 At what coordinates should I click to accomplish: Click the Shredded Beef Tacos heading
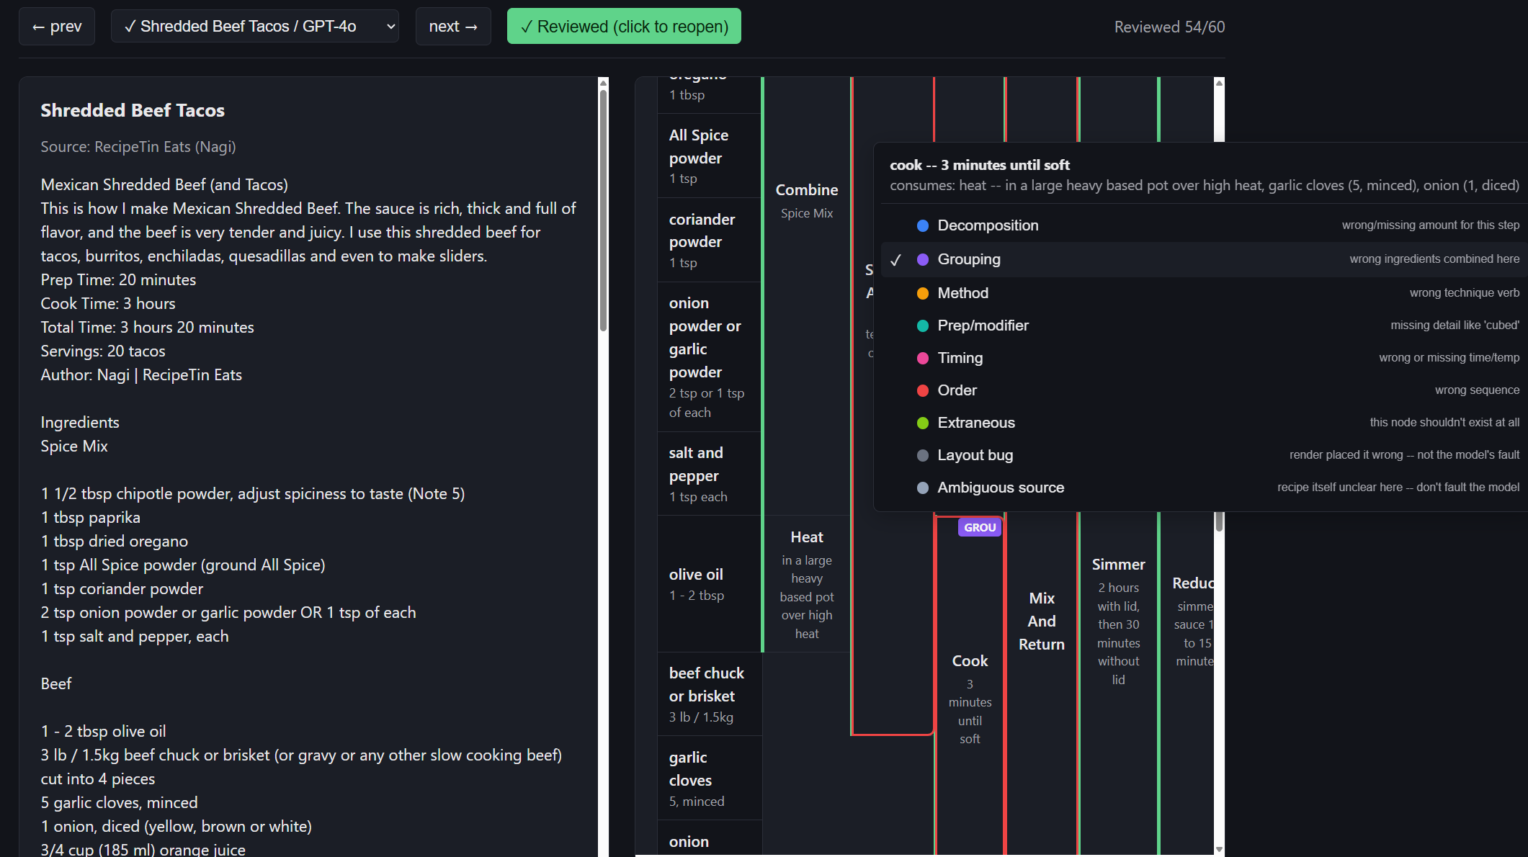[133, 110]
